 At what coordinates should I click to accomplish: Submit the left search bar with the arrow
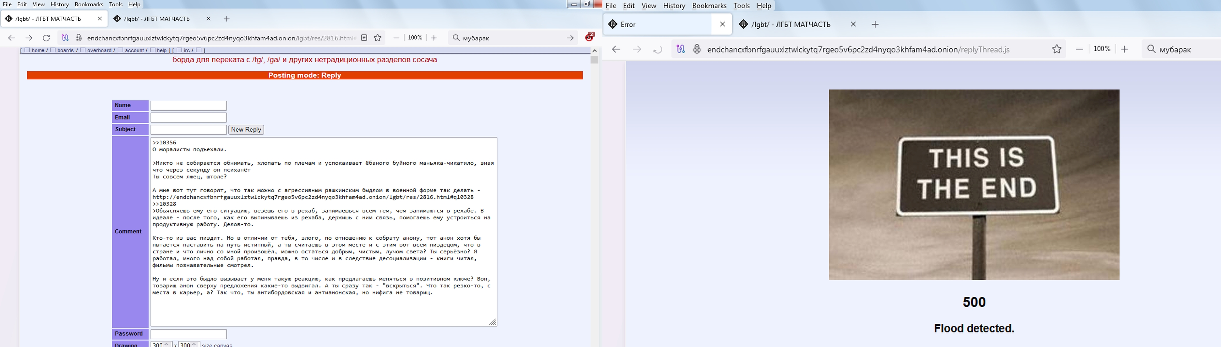point(570,38)
